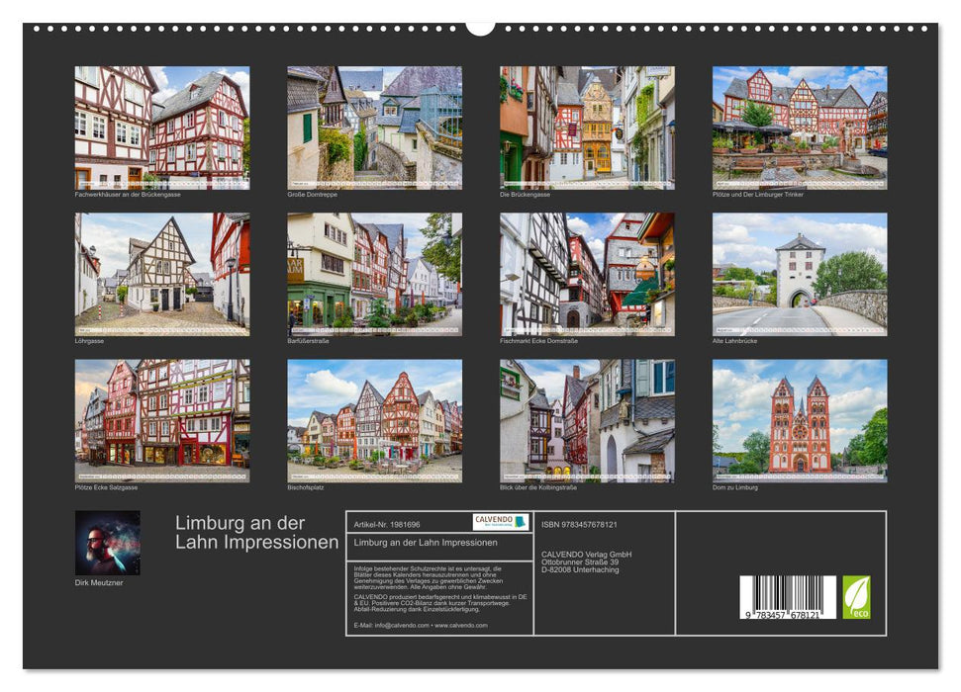This screenshot has height=692, width=961.
Task: Click the barcode image
Action: 787,598
